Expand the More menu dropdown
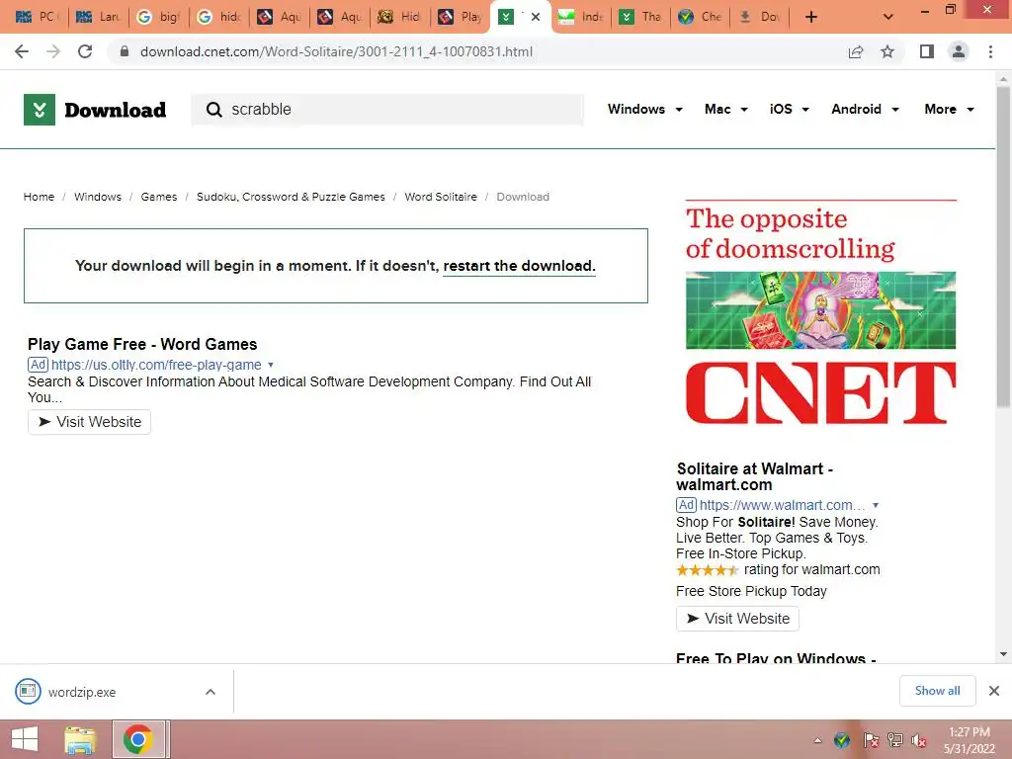The width and height of the screenshot is (1012, 759). point(950,109)
